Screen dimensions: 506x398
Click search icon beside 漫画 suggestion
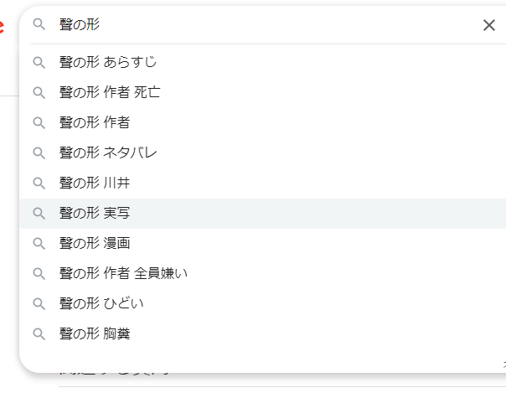pyautogui.click(x=39, y=243)
